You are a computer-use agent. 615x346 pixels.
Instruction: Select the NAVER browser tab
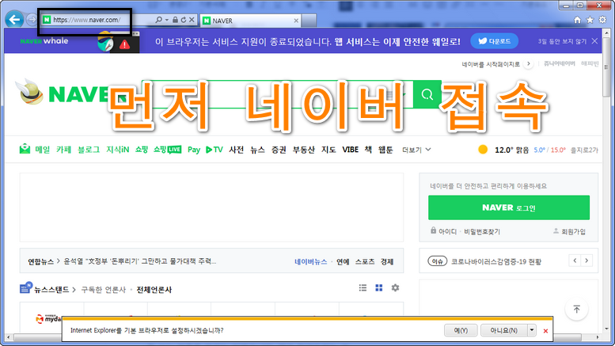251,21
